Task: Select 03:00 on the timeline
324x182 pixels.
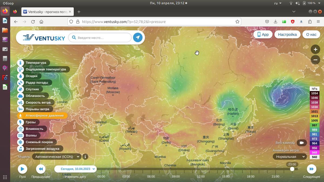Action: pyautogui.click(x=126, y=176)
